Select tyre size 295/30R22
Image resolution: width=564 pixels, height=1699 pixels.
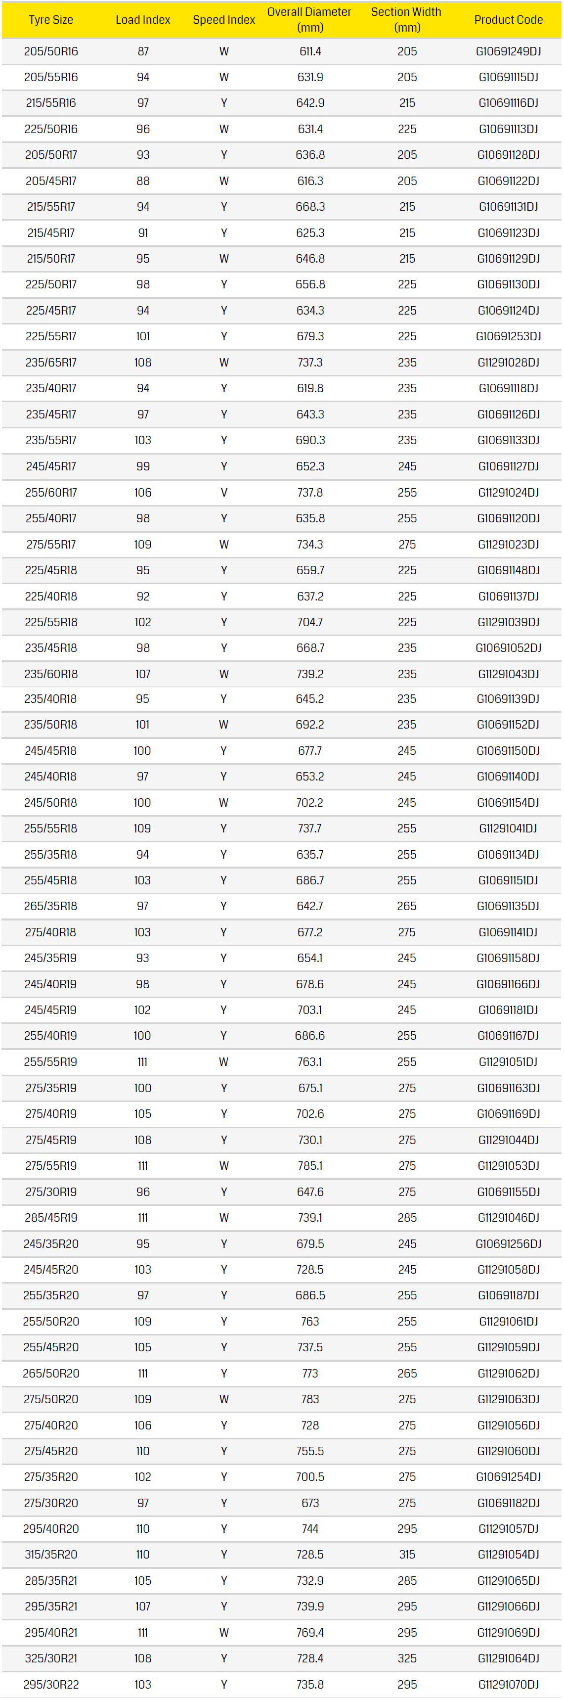[x=51, y=1685]
